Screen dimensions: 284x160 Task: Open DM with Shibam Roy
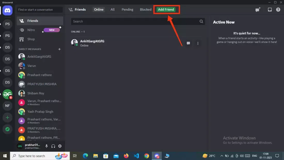pos(40,93)
